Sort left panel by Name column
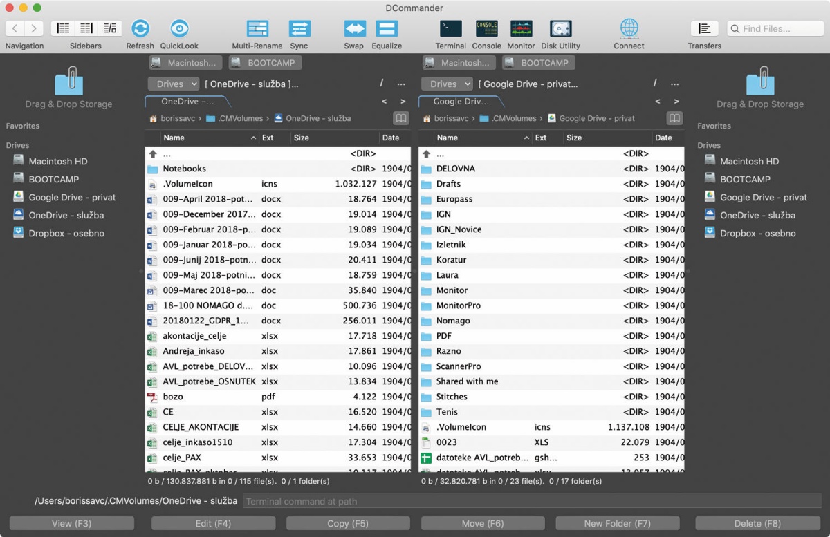The width and height of the screenshot is (830, 537). pyautogui.click(x=210, y=138)
